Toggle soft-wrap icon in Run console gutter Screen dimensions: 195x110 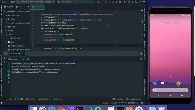[9, 71]
